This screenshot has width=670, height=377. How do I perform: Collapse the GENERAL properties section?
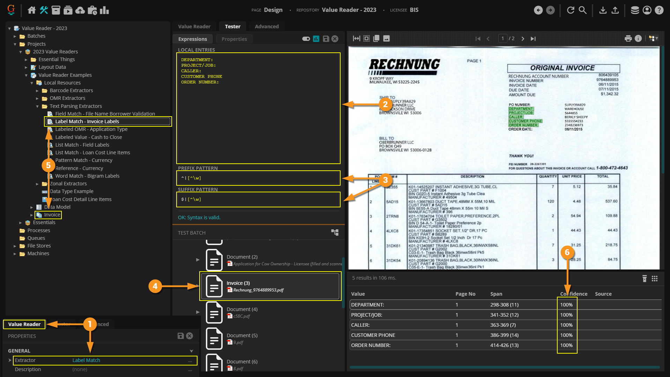click(x=191, y=351)
